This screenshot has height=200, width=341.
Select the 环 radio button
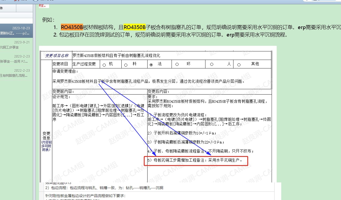coord(177,64)
